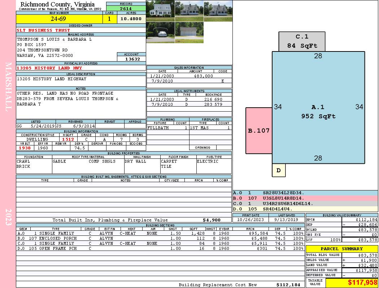Open the first front-view house photo thumbnail
The image size is (379, 288).
160,11
